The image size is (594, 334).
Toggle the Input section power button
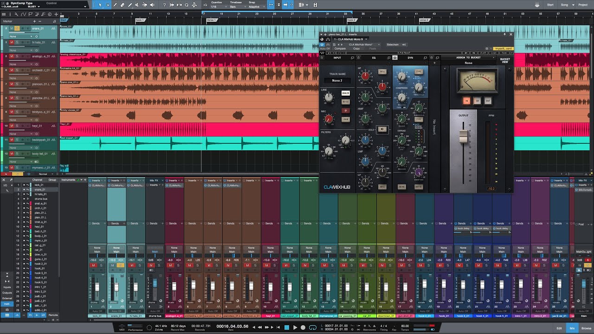point(322,58)
